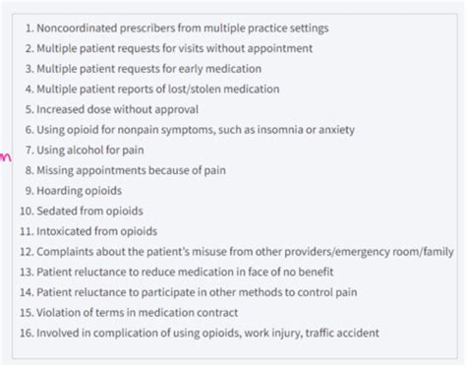Screen dimensions: 466x367
Task: Select item 2 visits without appointment
Action: (x=169, y=48)
